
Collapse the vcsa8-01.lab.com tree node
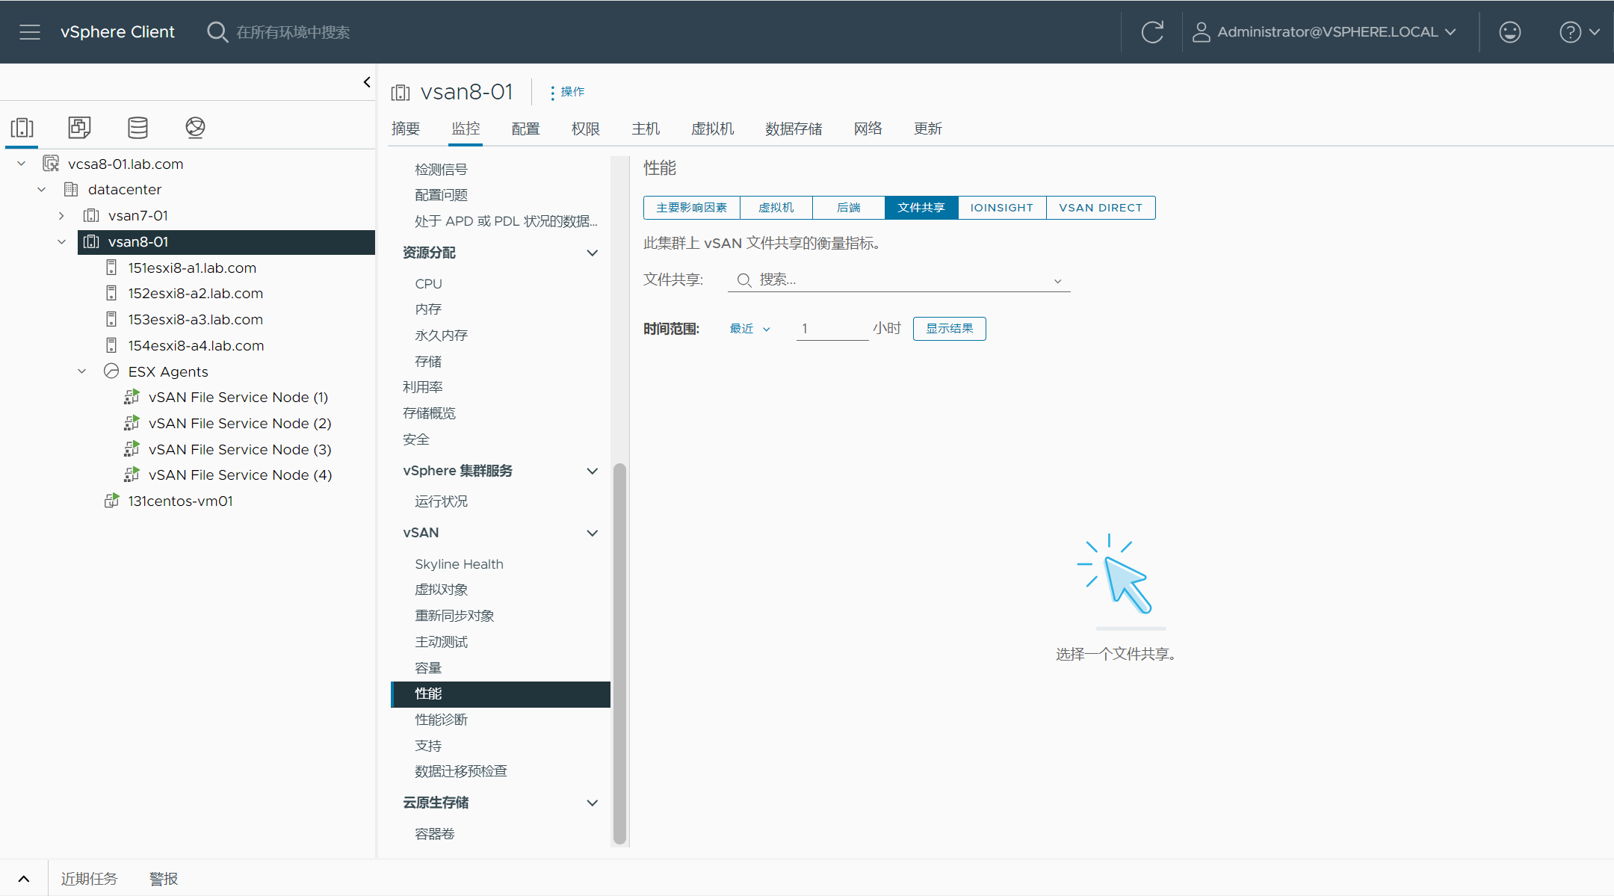point(22,164)
